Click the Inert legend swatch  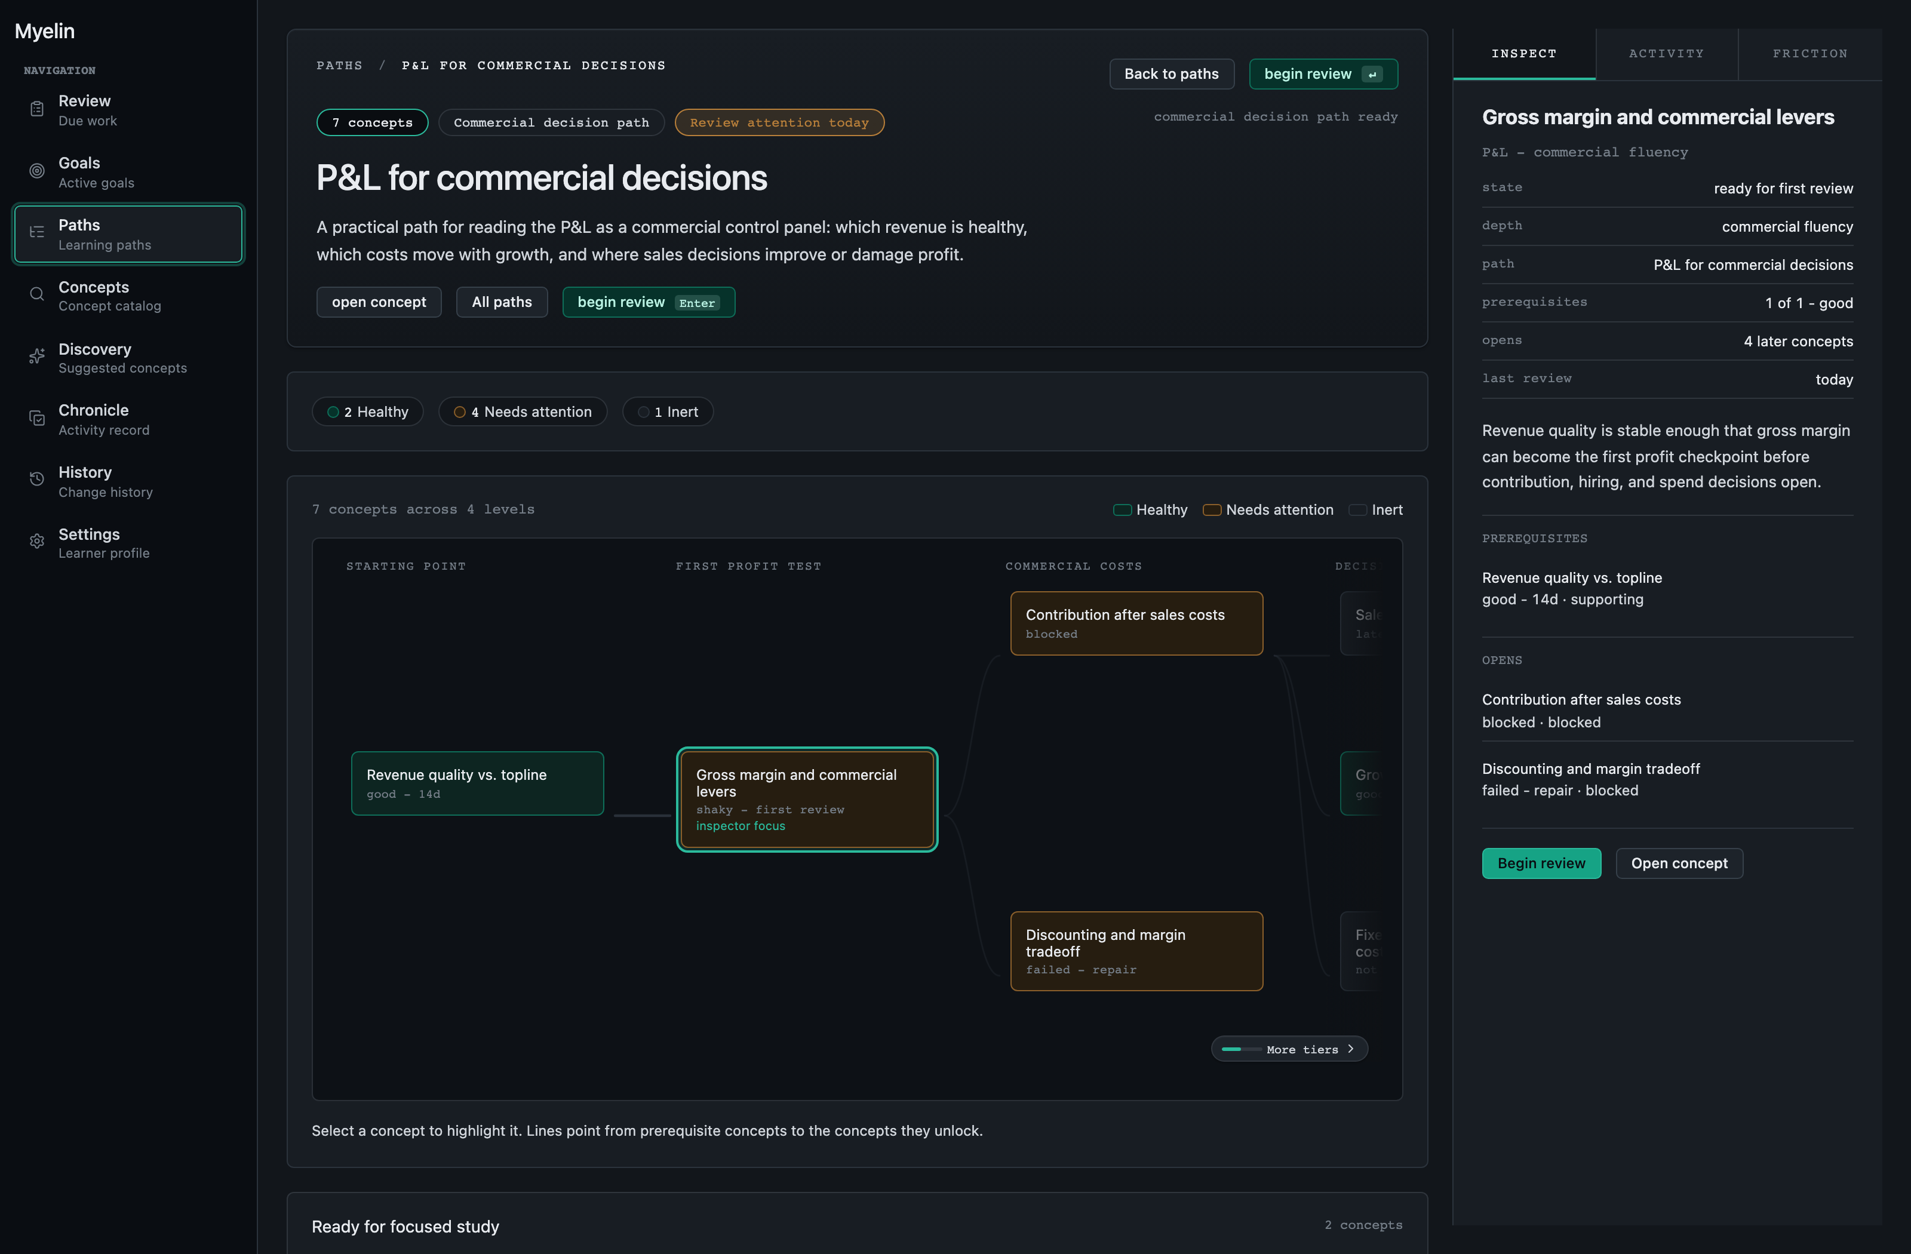(1358, 511)
